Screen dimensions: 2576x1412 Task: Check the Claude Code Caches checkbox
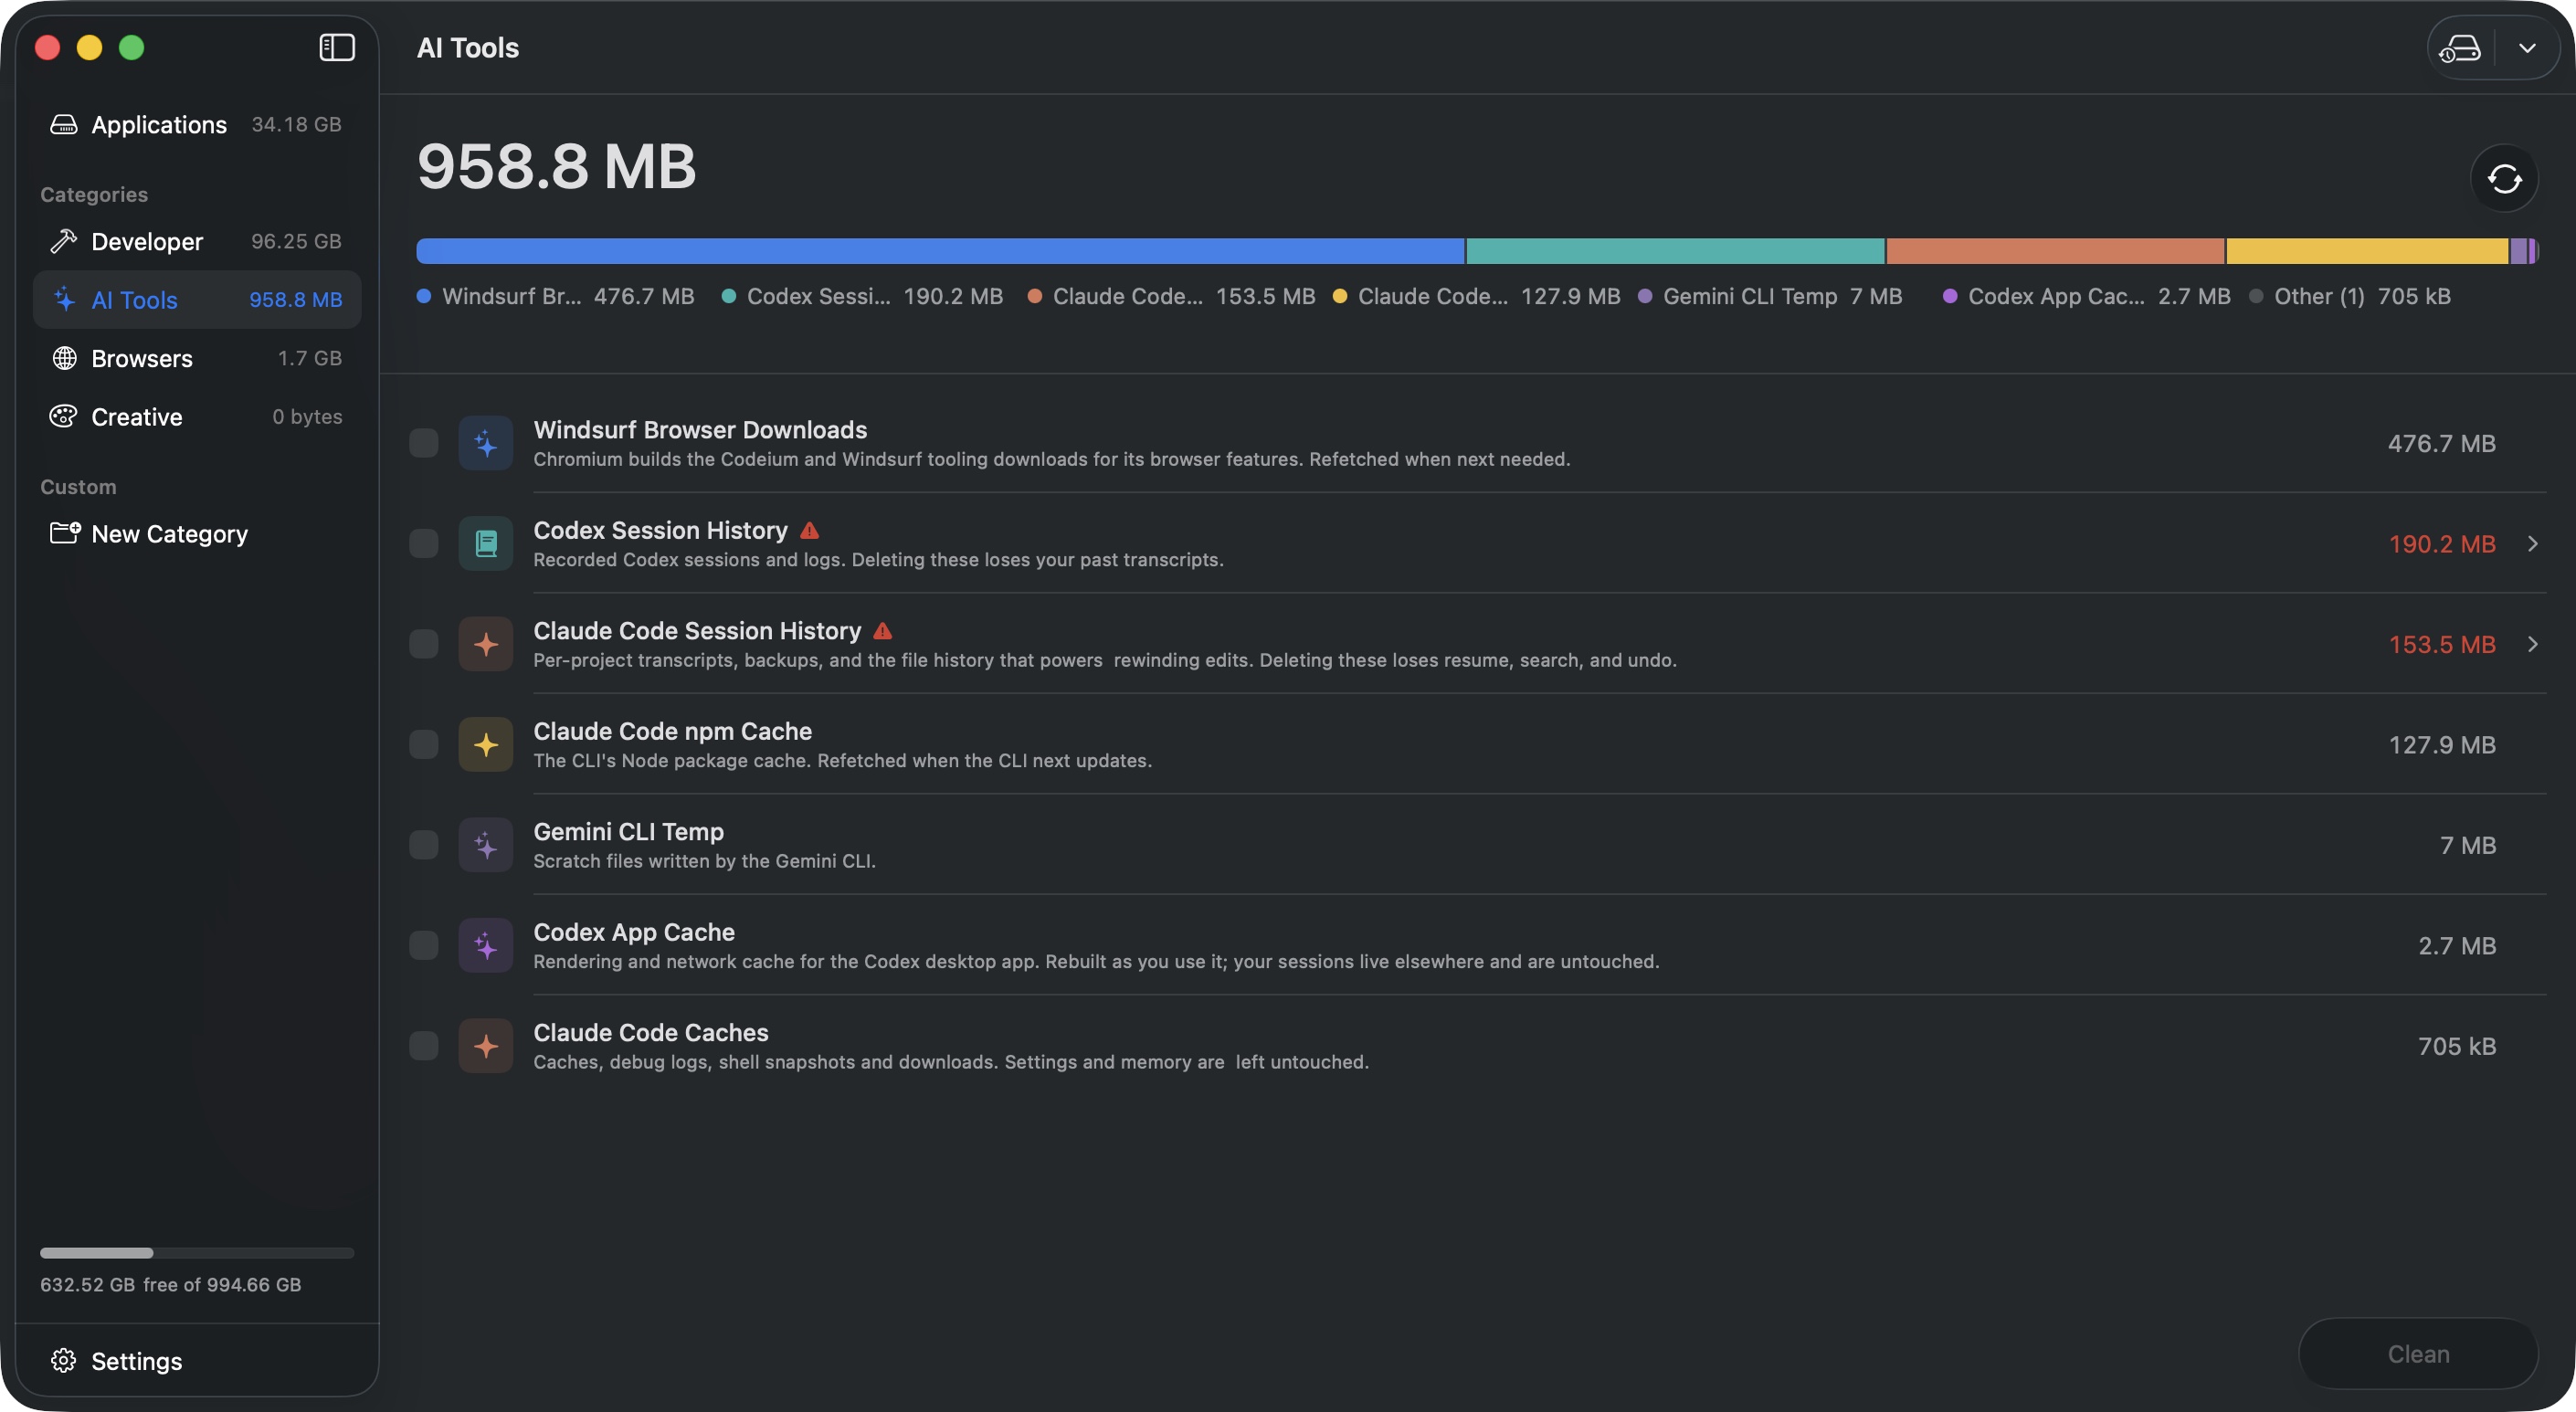click(424, 1046)
